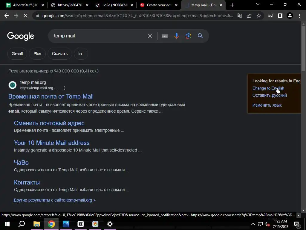This screenshot has width=306, height=230.
Task: Open the CapCut taskbar icon
Action: pyautogui.click(x=81, y=224)
